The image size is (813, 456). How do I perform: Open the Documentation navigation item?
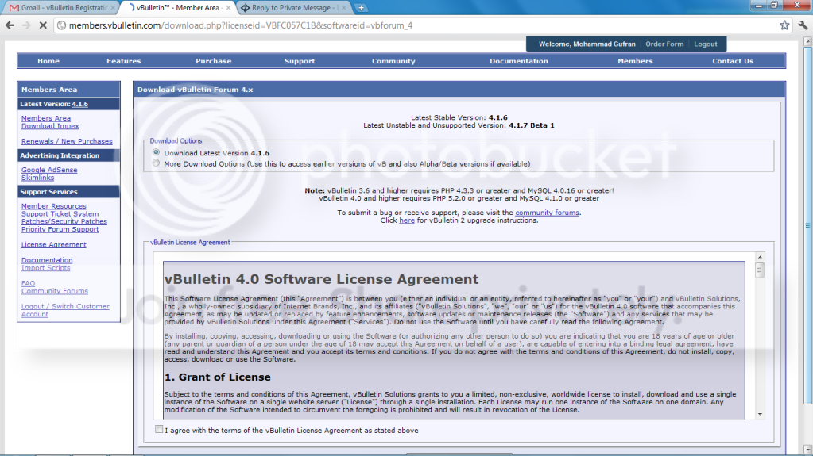518,61
